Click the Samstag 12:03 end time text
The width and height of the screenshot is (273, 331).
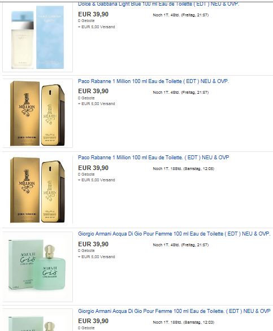point(198,323)
